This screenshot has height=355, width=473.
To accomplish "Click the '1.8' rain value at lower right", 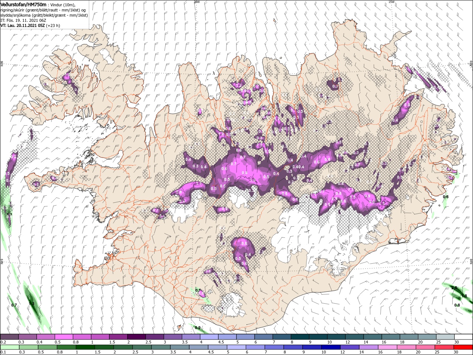I will (464, 296).
